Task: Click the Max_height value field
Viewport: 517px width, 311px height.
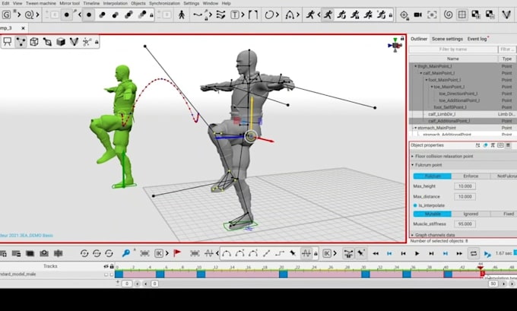Action: (x=465, y=186)
